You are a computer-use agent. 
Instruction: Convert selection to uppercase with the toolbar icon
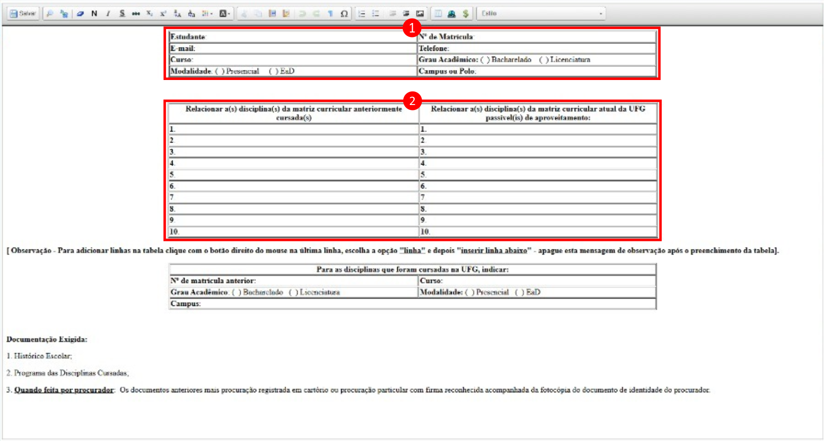pyautogui.click(x=177, y=13)
